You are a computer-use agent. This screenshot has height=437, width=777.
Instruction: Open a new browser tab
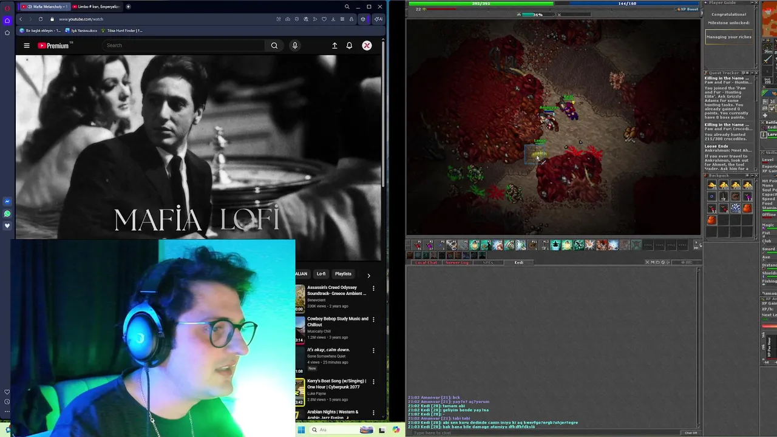pyautogui.click(x=128, y=7)
